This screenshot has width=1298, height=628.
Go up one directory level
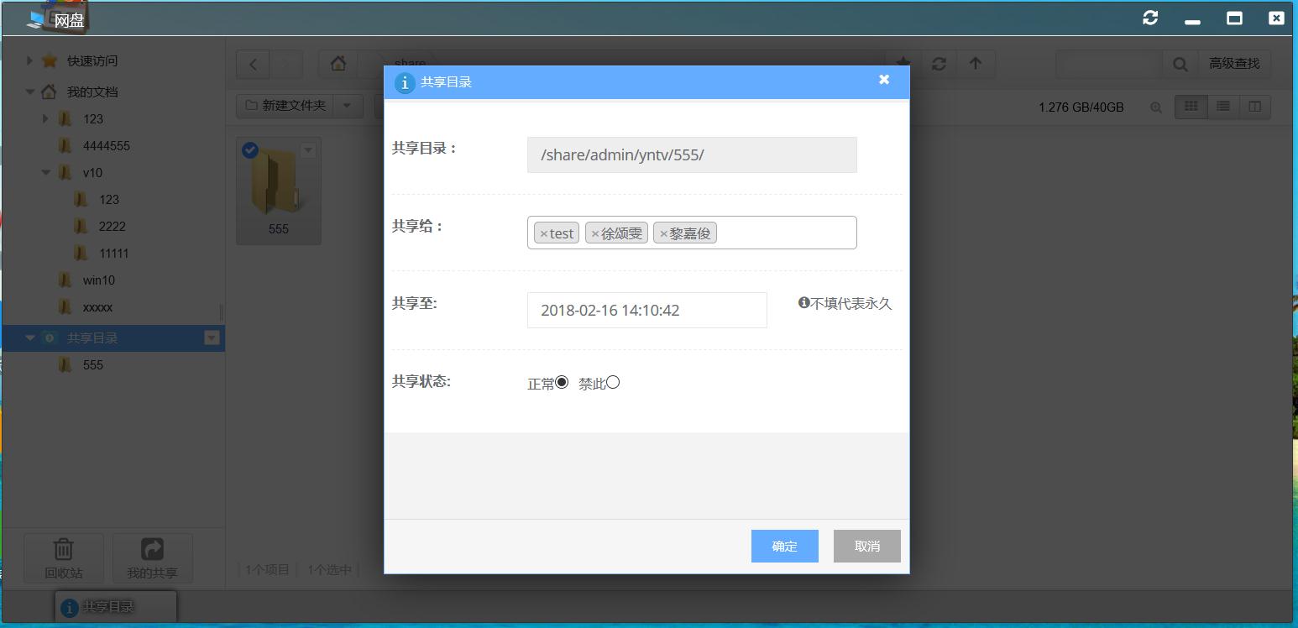click(x=975, y=64)
